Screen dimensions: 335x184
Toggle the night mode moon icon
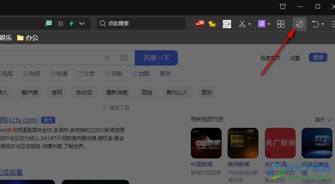299,23
